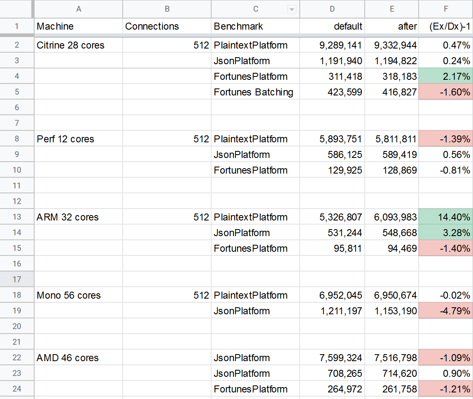Select column D header
473x399 pixels.
click(x=332, y=9)
